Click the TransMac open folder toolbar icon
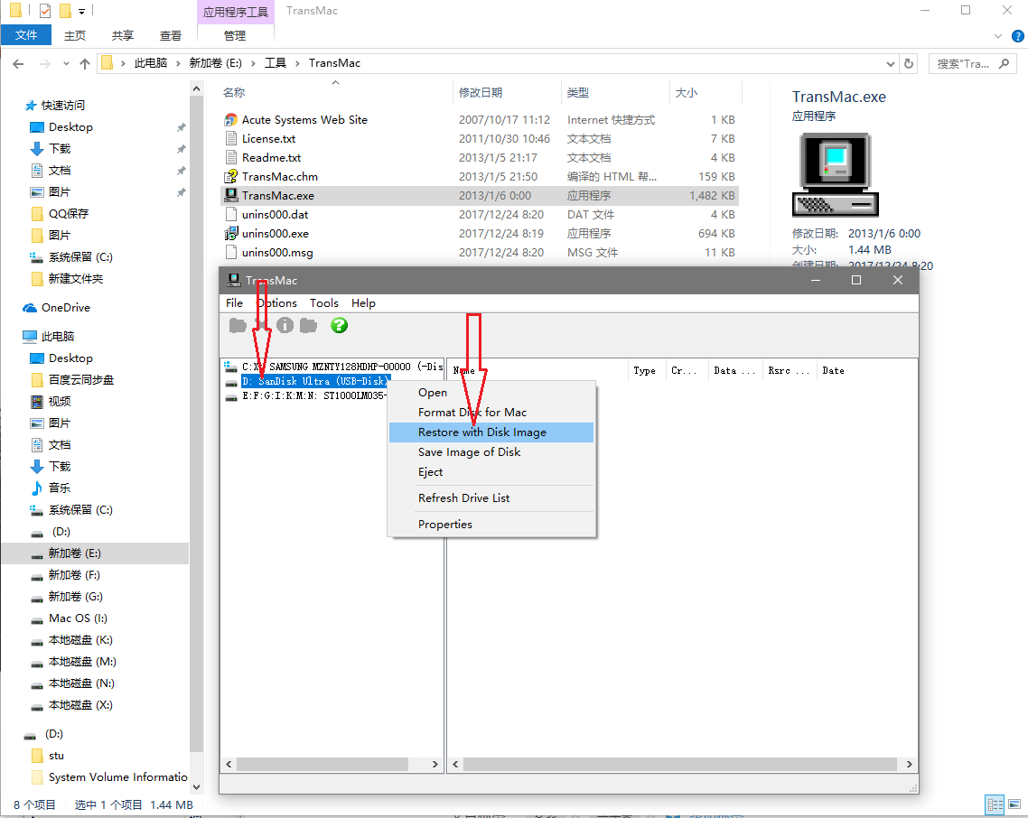Image resolution: width=1028 pixels, height=818 pixels. (x=238, y=325)
